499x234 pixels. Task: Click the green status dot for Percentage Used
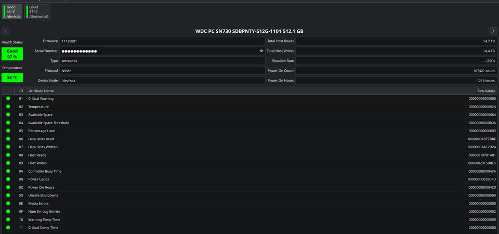click(8, 131)
